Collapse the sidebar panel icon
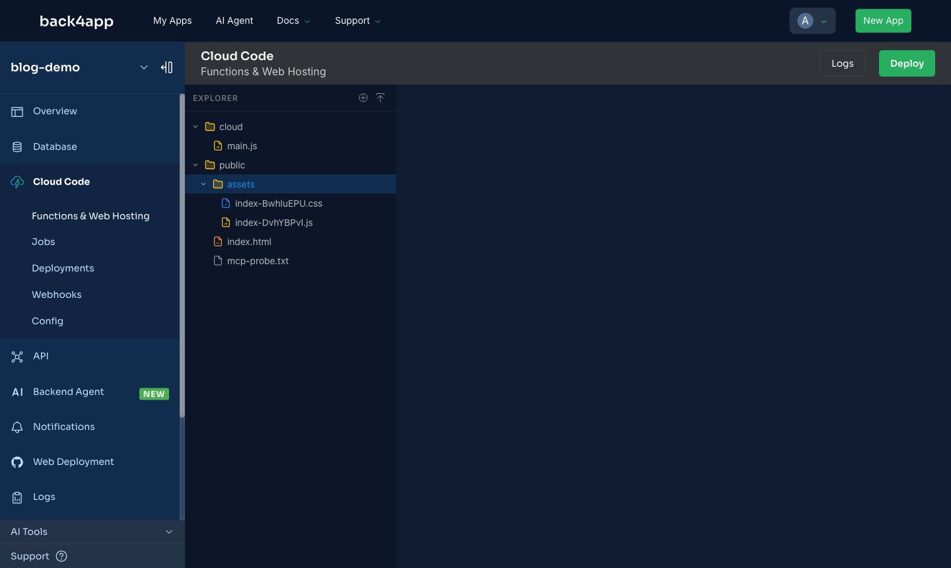Screen dimensions: 951x568 (x=167, y=67)
